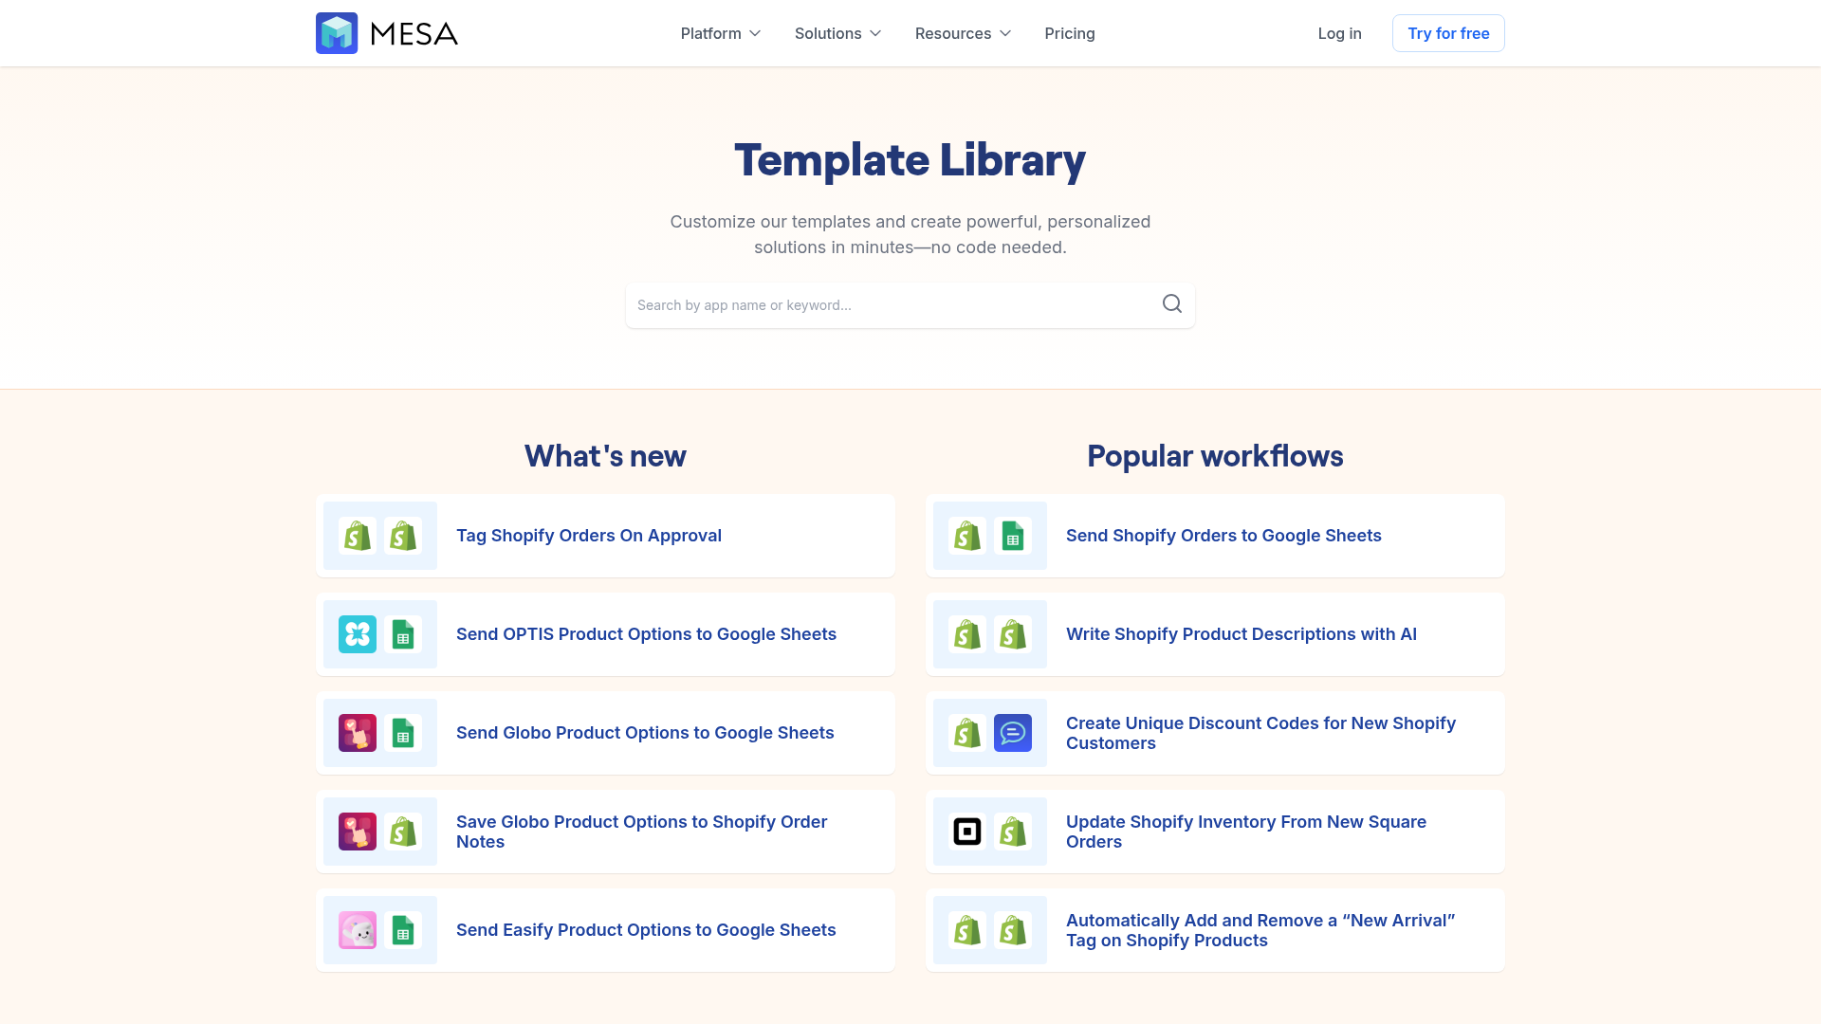Viewport: 1821px width, 1024px height.
Task: Click second Shopify icon in Tag Shopify Orders row
Action: tap(403, 536)
